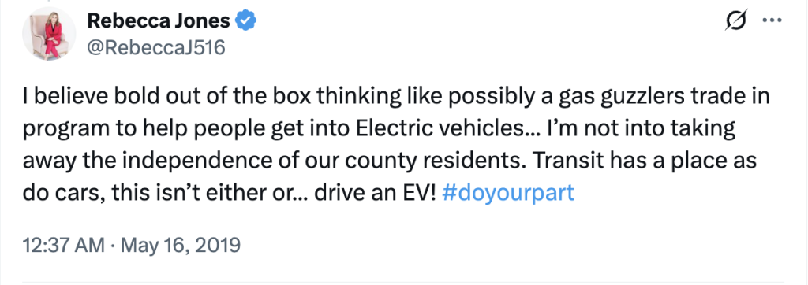Open Rebecca Jones's profile picture
The width and height of the screenshot is (808, 285).
point(49,34)
